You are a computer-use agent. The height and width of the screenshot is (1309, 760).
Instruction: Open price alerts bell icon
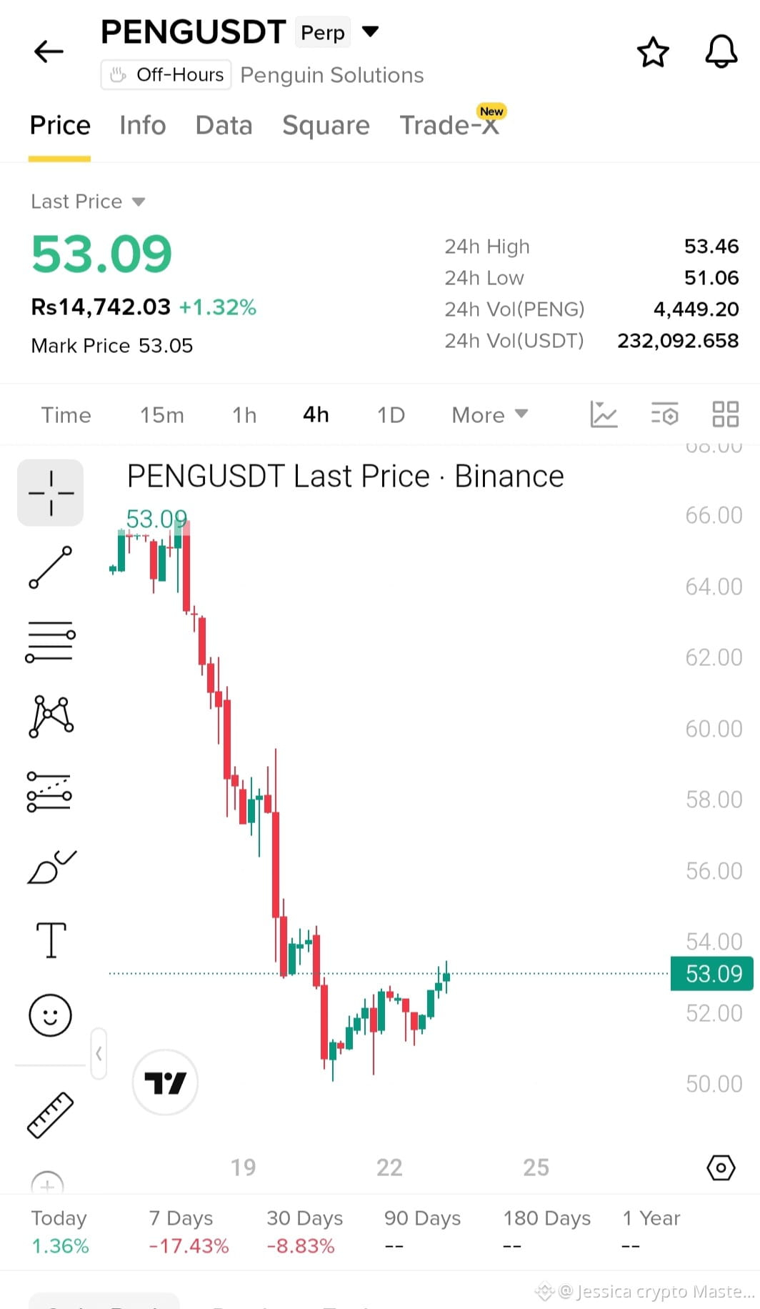click(x=721, y=51)
